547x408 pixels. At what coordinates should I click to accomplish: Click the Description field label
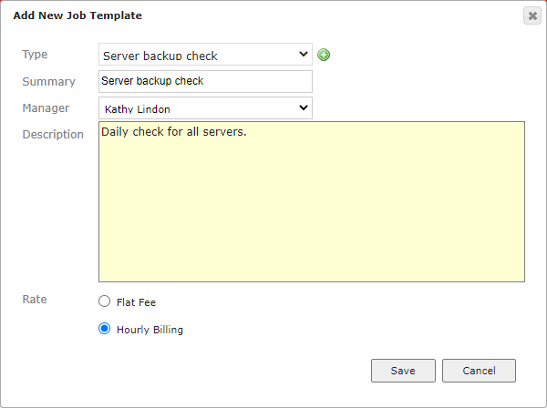click(53, 135)
